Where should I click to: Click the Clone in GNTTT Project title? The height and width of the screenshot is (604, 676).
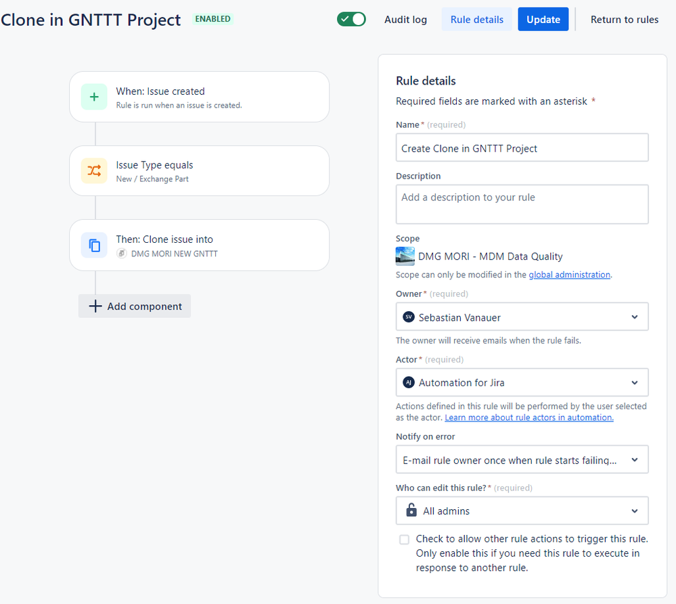pyautogui.click(x=91, y=20)
